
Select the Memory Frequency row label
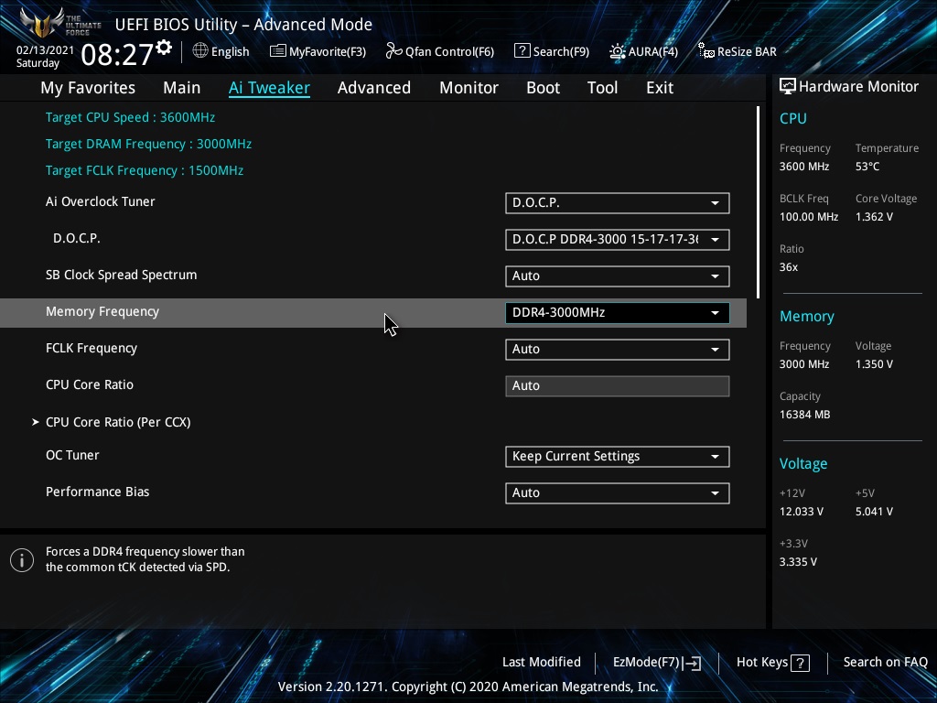(102, 312)
